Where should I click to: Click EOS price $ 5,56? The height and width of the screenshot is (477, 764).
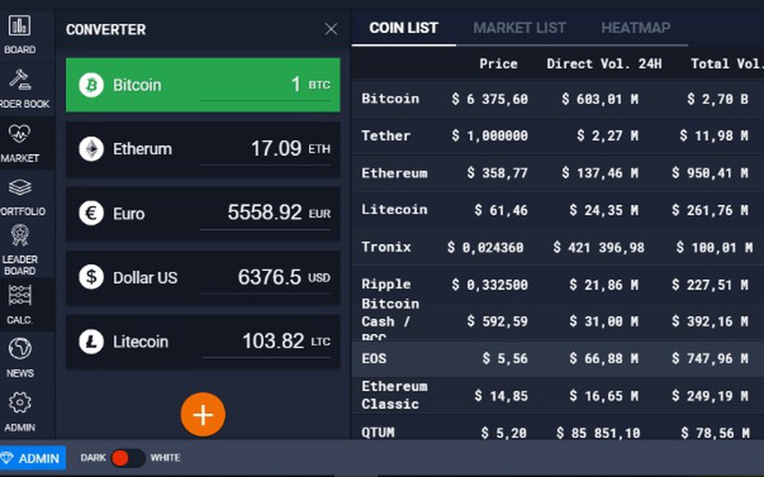(x=505, y=359)
